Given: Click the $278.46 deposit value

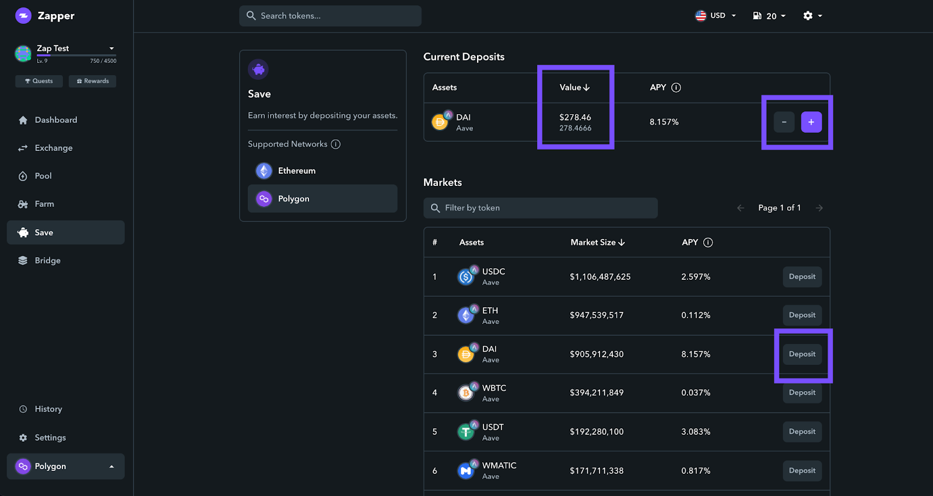Looking at the screenshot, I should [x=575, y=117].
